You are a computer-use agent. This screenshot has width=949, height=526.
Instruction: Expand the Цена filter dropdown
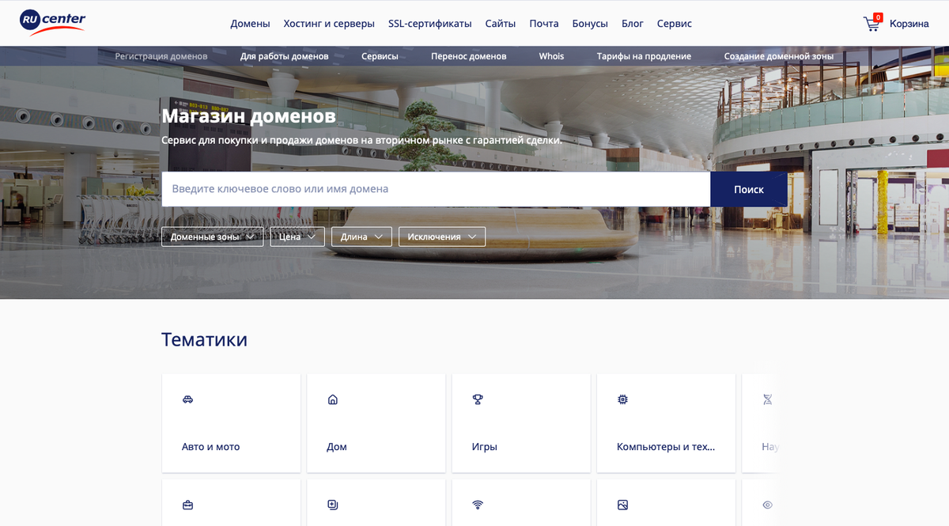(297, 237)
